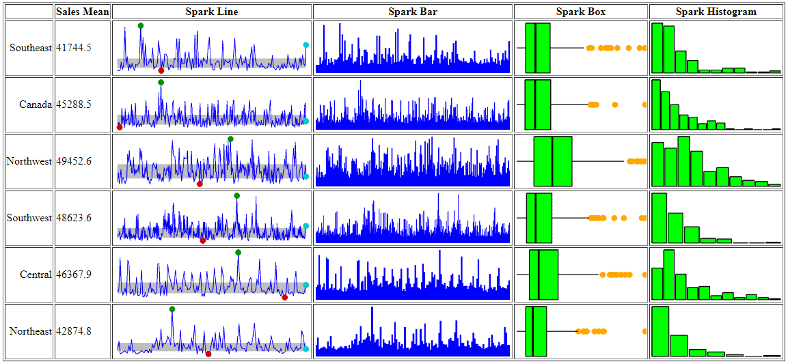788x364 pixels.
Task: Click the red min marker in Southeast spark line
Action: click(161, 71)
